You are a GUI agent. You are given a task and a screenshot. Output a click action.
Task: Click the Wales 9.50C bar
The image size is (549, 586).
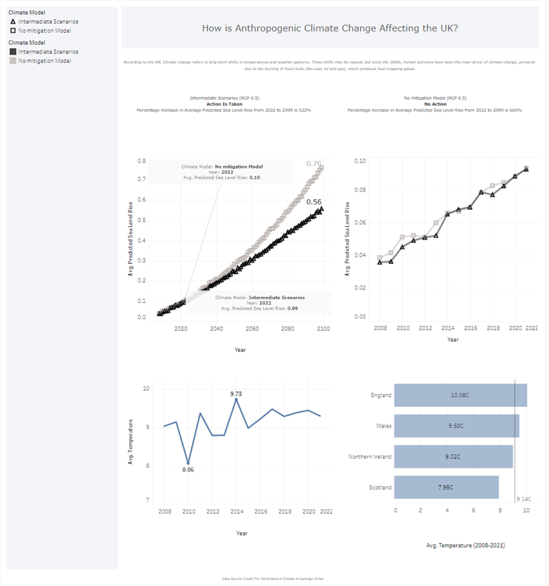456,426
